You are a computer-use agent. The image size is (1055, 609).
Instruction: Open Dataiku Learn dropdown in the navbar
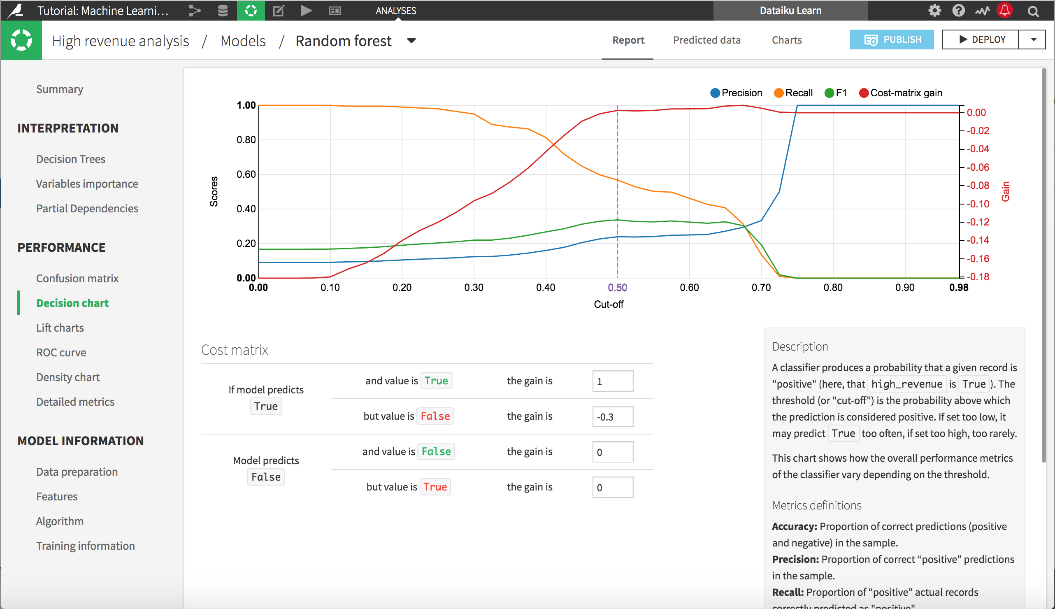[790, 10]
